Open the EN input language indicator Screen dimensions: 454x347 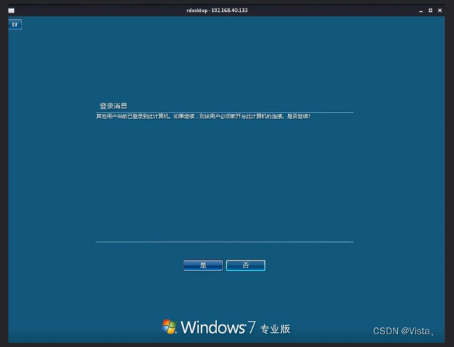(15, 25)
